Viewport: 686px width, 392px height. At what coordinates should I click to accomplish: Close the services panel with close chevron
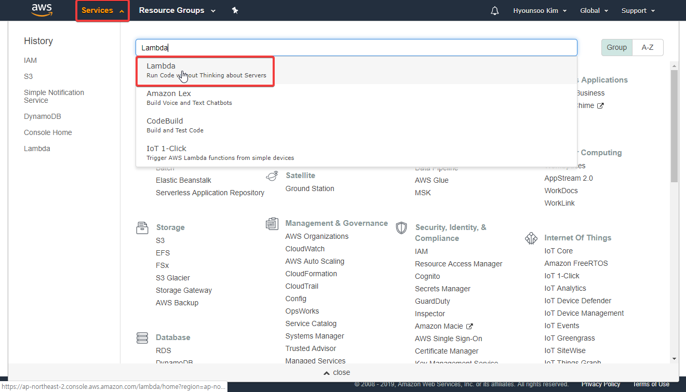coord(337,373)
